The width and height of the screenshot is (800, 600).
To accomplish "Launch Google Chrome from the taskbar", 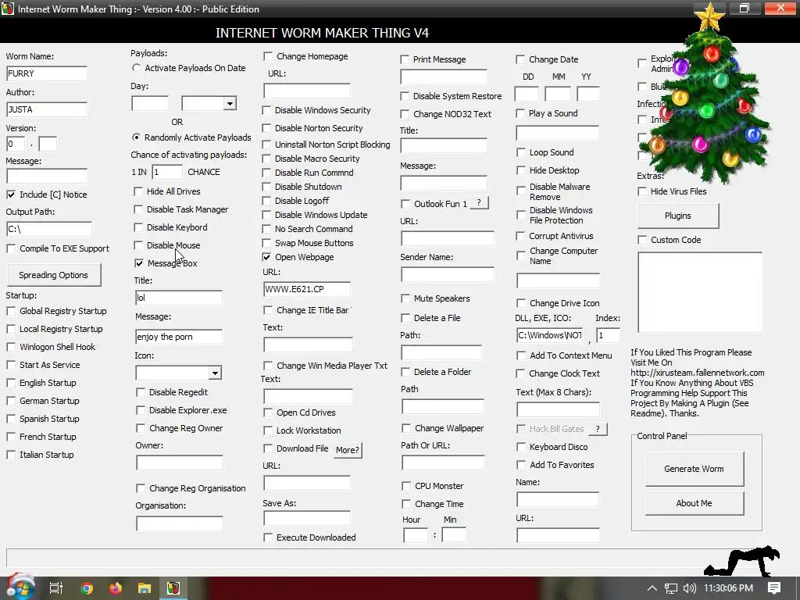I will pos(86,588).
